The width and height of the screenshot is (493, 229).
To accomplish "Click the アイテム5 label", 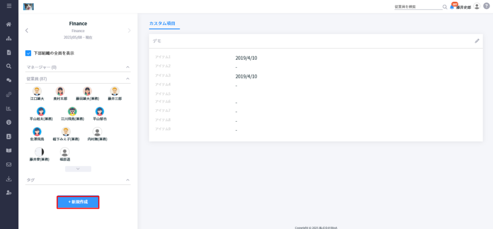I will coord(163,94).
